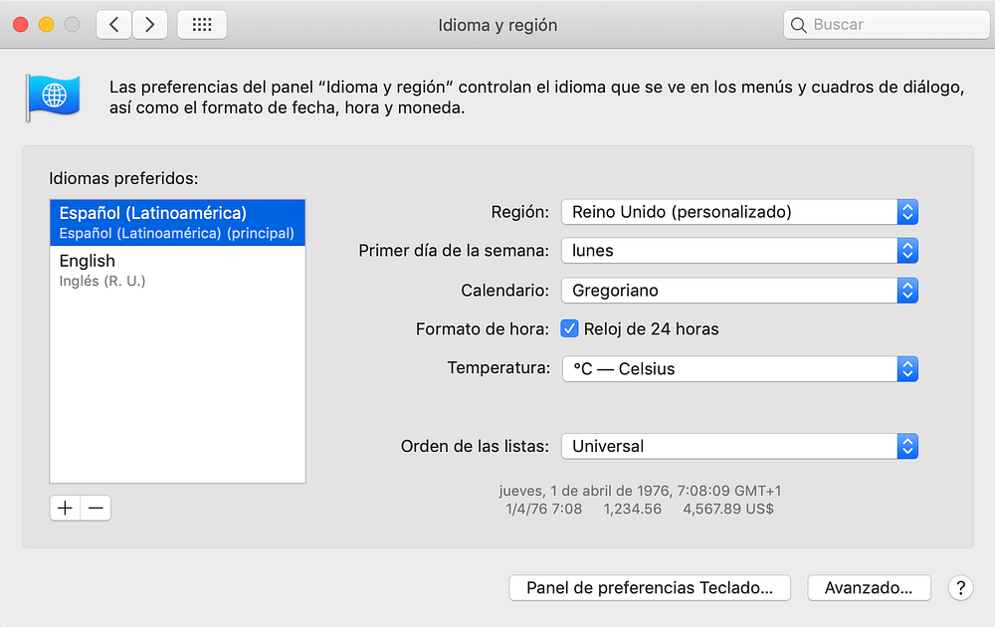Open the Orden de las listas dropdown

739,446
